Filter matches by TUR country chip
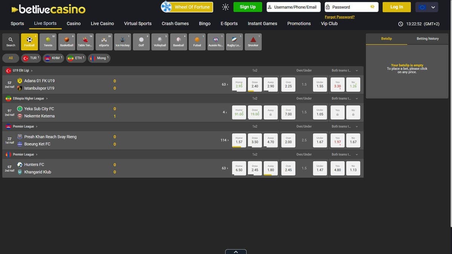The width and height of the screenshot is (452, 254). pos(31,58)
